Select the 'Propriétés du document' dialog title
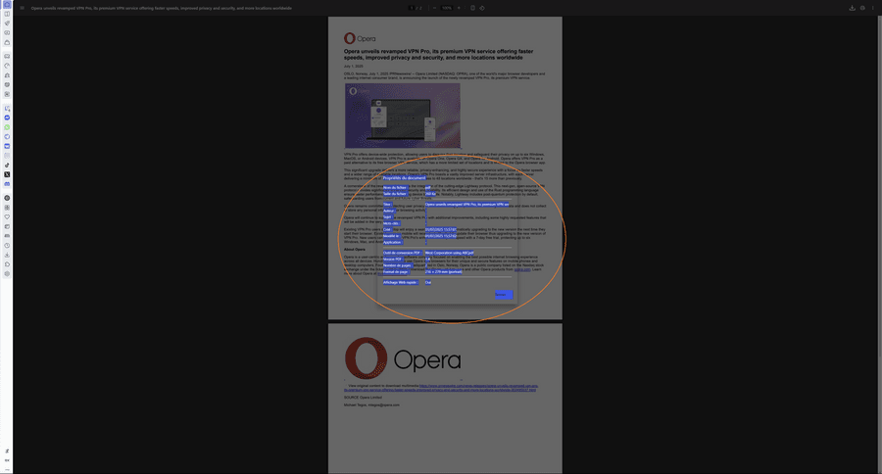This screenshot has height=474, width=882. 404,178
